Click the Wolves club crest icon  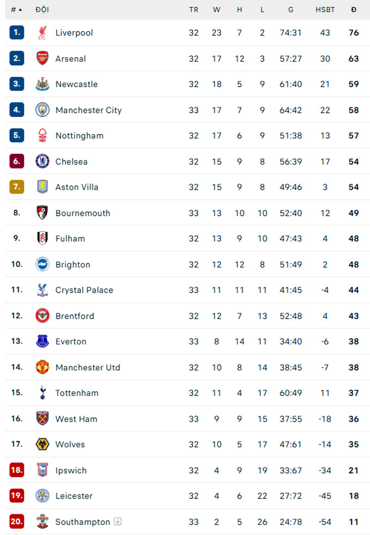42,444
